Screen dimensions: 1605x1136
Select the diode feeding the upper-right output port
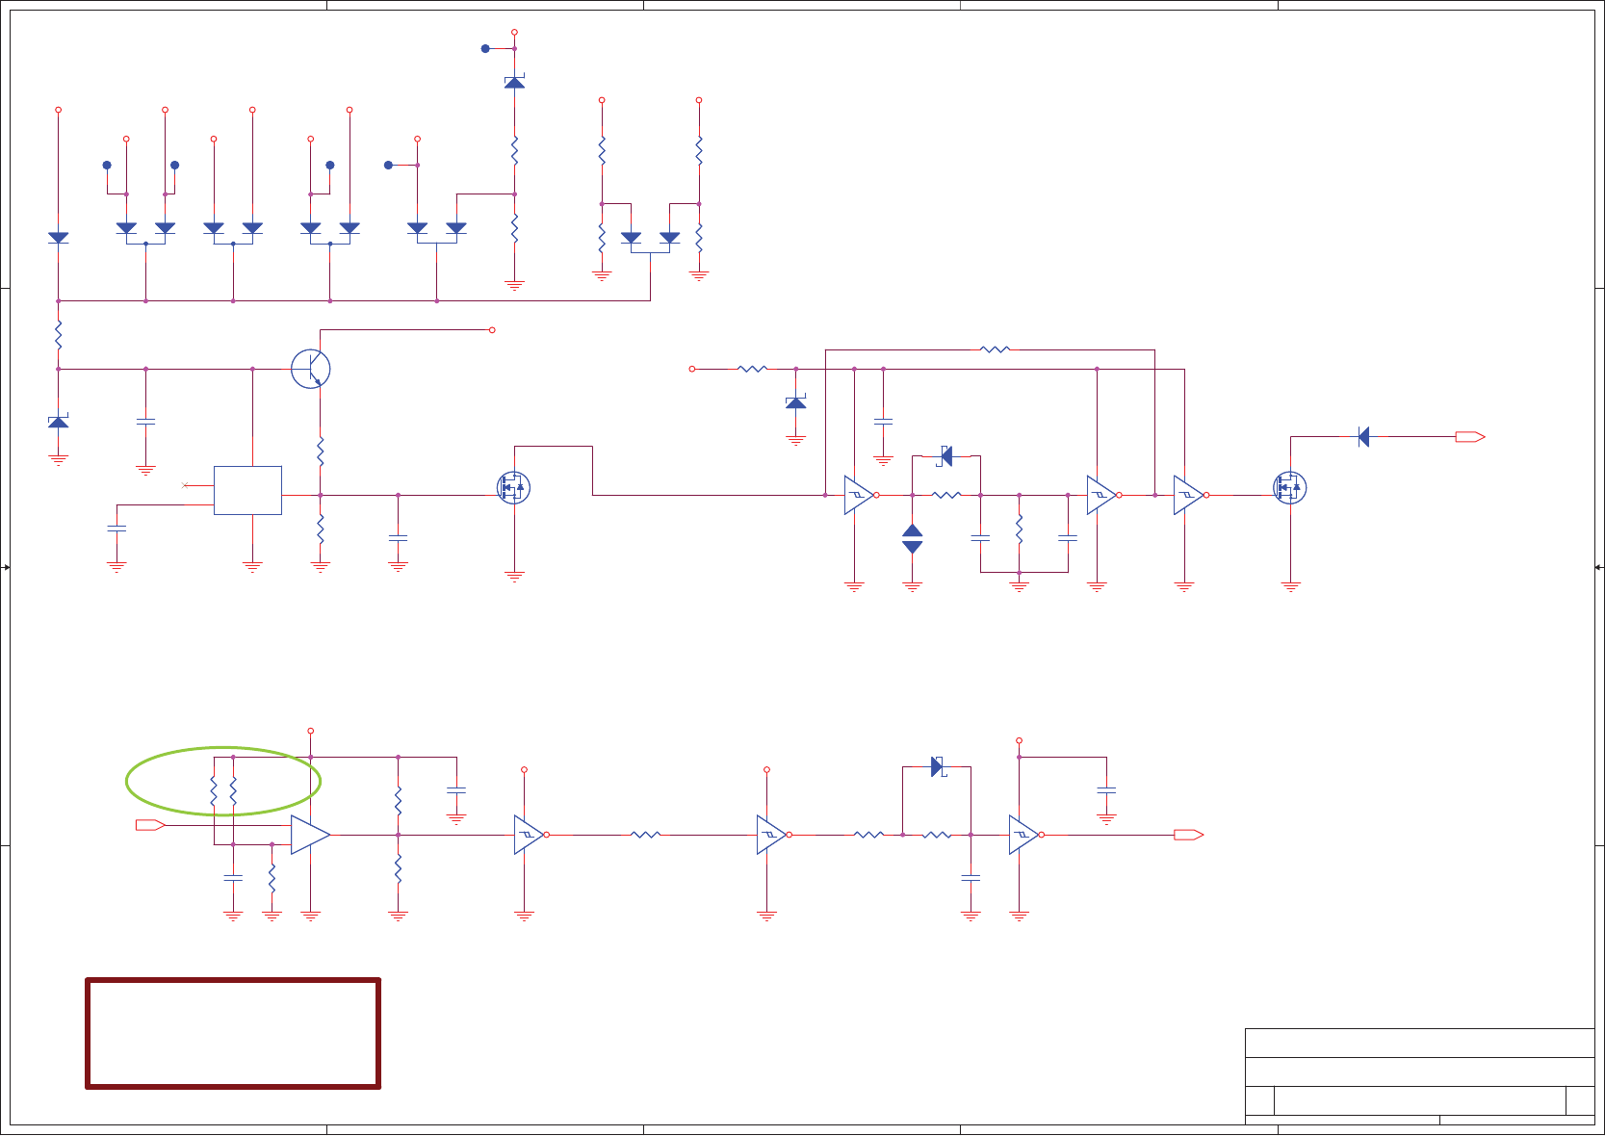1363,437
